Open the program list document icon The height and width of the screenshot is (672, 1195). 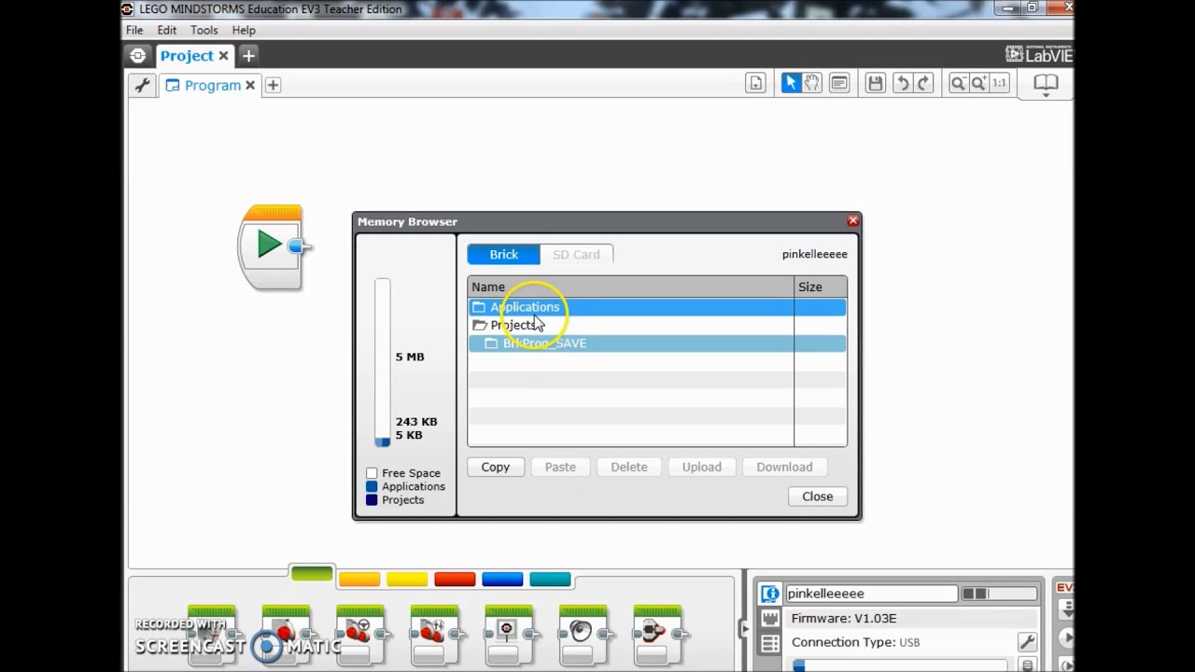pyautogui.click(x=755, y=83)
